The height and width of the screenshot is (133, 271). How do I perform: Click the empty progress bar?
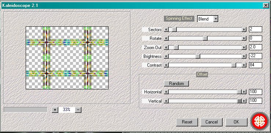coord(26,110)
